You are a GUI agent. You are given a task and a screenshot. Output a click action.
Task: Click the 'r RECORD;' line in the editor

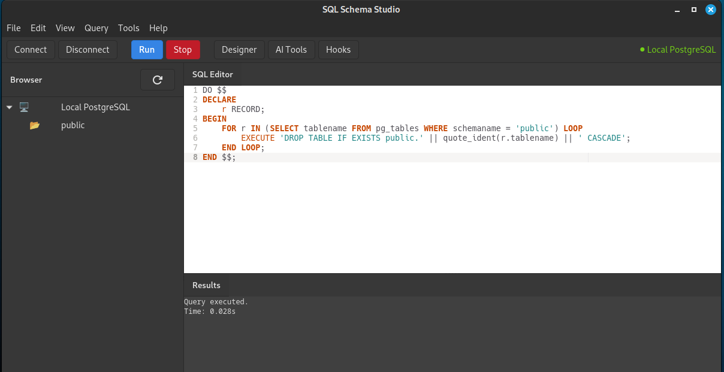pos(243,109)
